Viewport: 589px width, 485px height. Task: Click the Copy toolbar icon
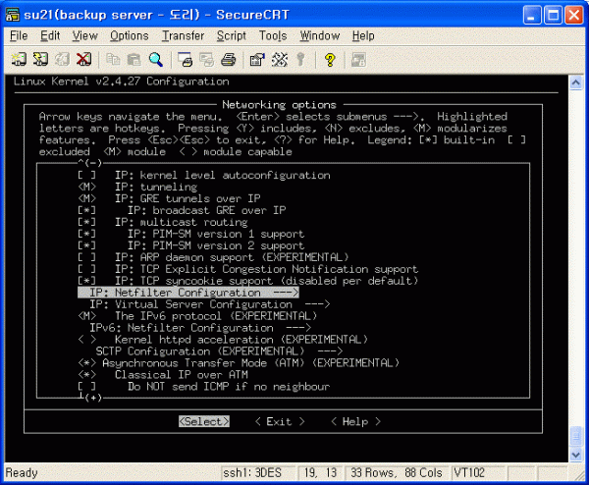[x=113, y=59]
